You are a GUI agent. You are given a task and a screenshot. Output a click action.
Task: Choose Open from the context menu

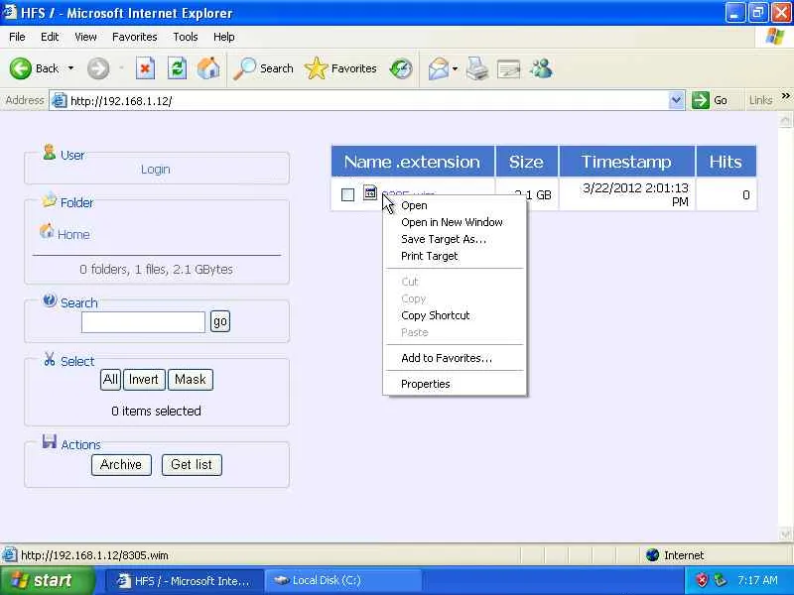coord(455,205)
